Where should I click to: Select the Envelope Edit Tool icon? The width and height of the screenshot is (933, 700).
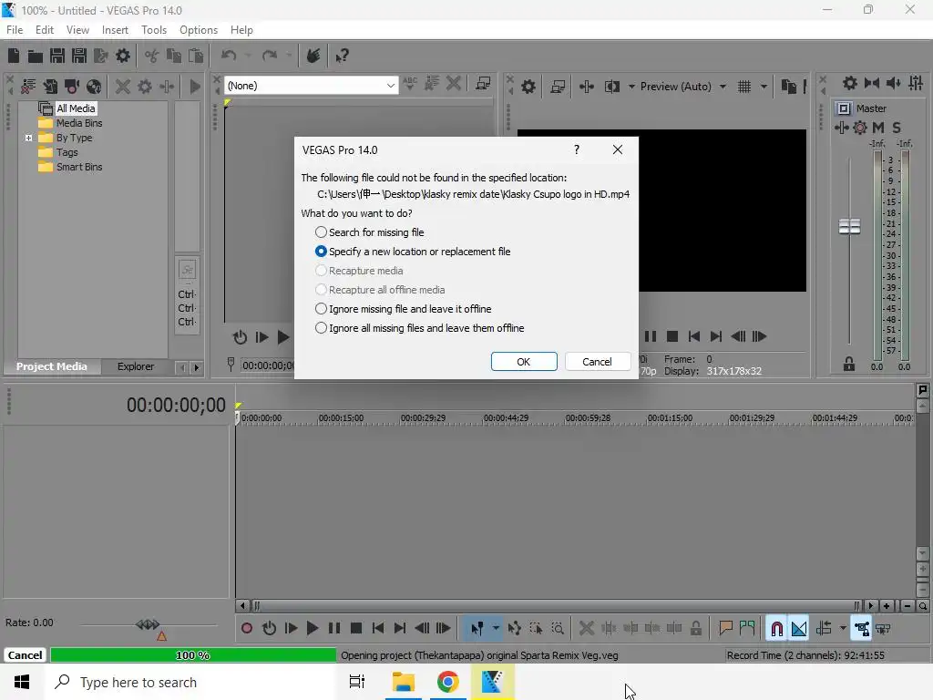pos(514,628)
